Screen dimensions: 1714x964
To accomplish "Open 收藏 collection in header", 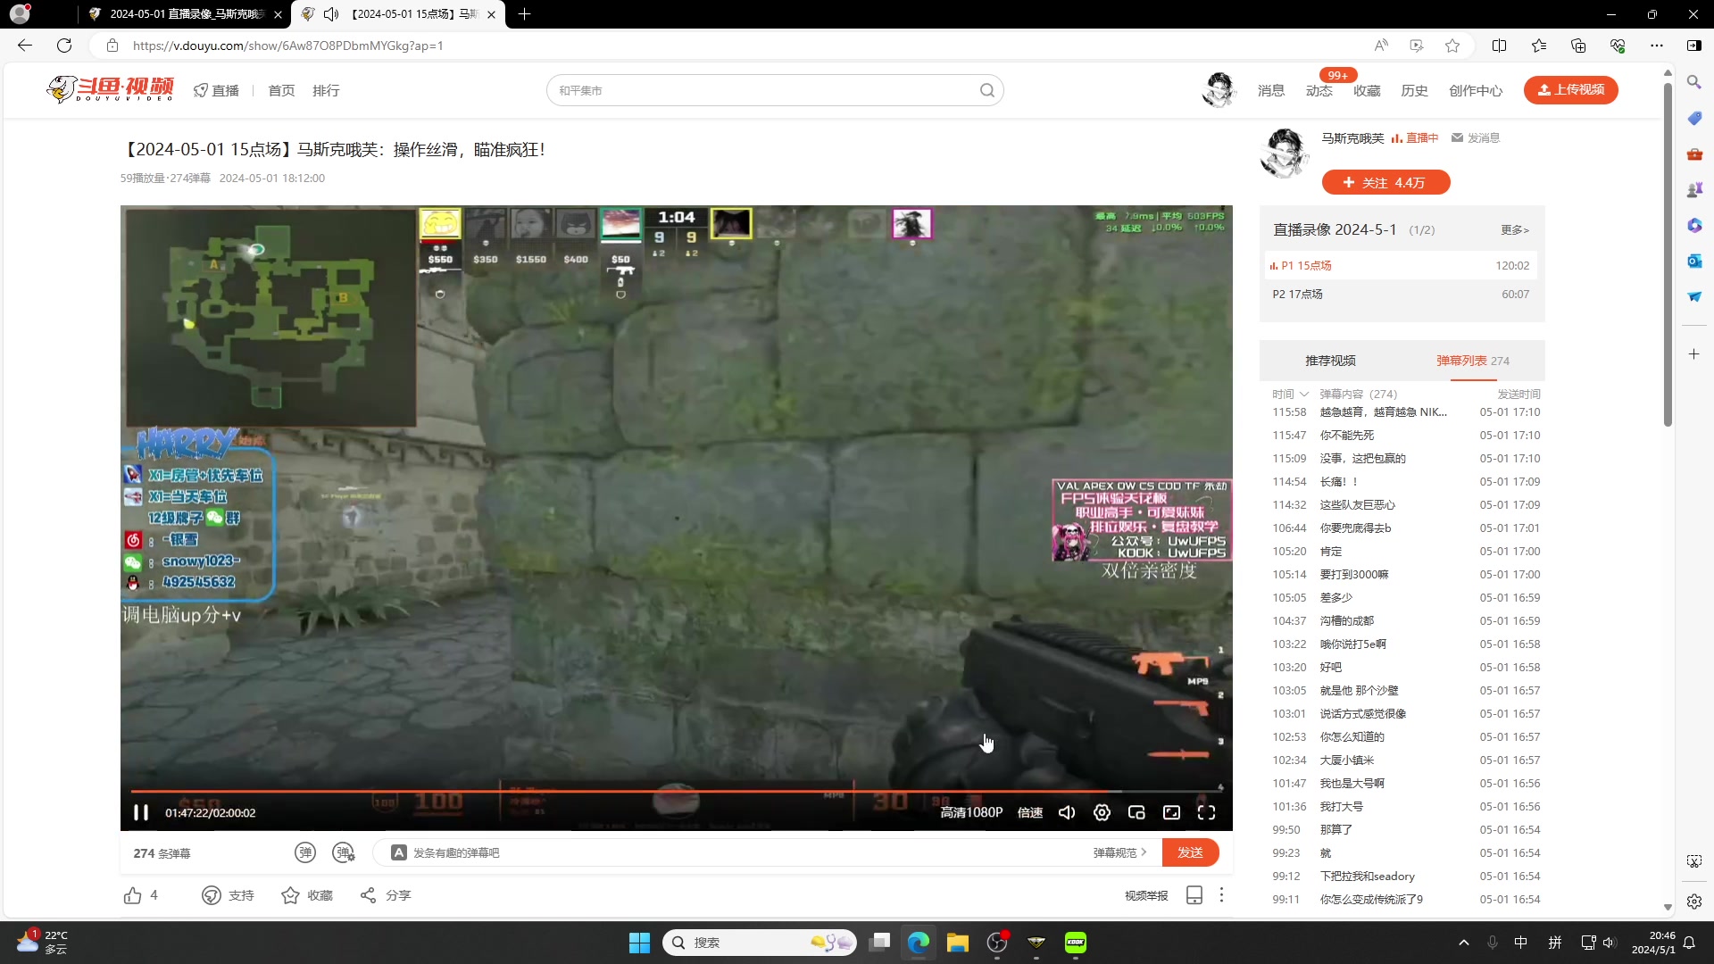I will pos(1367,90).
